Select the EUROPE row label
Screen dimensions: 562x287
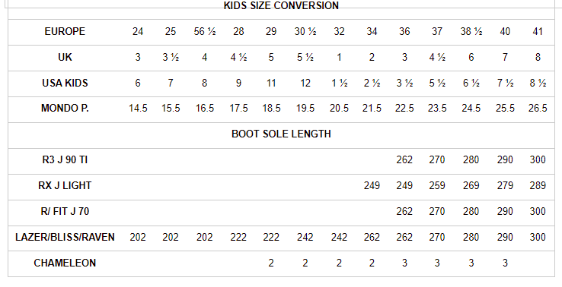(65, 31)
